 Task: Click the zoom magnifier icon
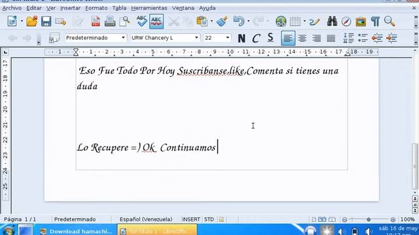pos(390,22)
